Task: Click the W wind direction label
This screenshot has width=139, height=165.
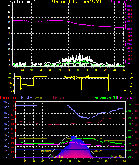Action: pos(131,78)
